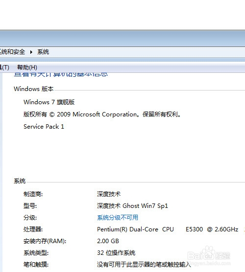The width and height of the screenshot is (245, 272).
Task: Click the Windows 版本 section heading
Action: [33, 89]
